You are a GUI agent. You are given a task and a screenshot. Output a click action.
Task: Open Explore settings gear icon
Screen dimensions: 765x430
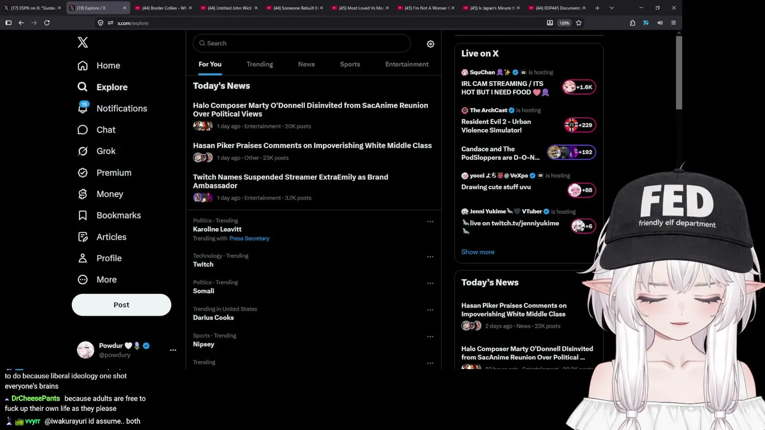[430, 44]
